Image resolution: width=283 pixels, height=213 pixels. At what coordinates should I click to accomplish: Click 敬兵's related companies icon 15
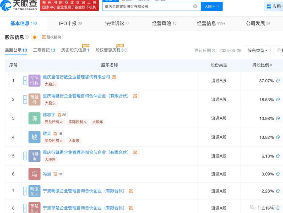(58, 134)
